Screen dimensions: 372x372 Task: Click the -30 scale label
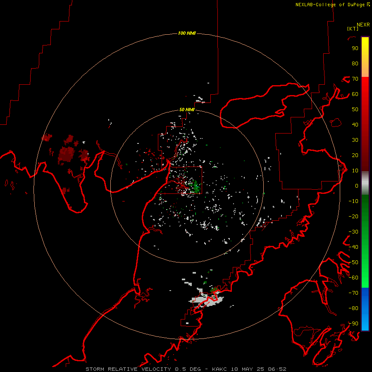coord(353,232)
